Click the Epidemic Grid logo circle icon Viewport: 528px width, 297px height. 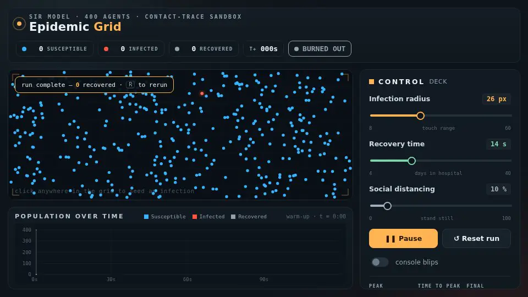(x=19, y=24)
